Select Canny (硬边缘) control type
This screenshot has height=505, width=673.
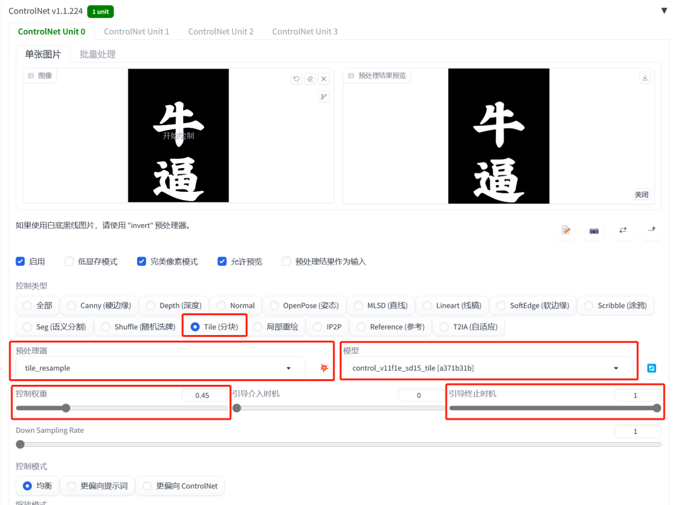(x=99, y=306)
